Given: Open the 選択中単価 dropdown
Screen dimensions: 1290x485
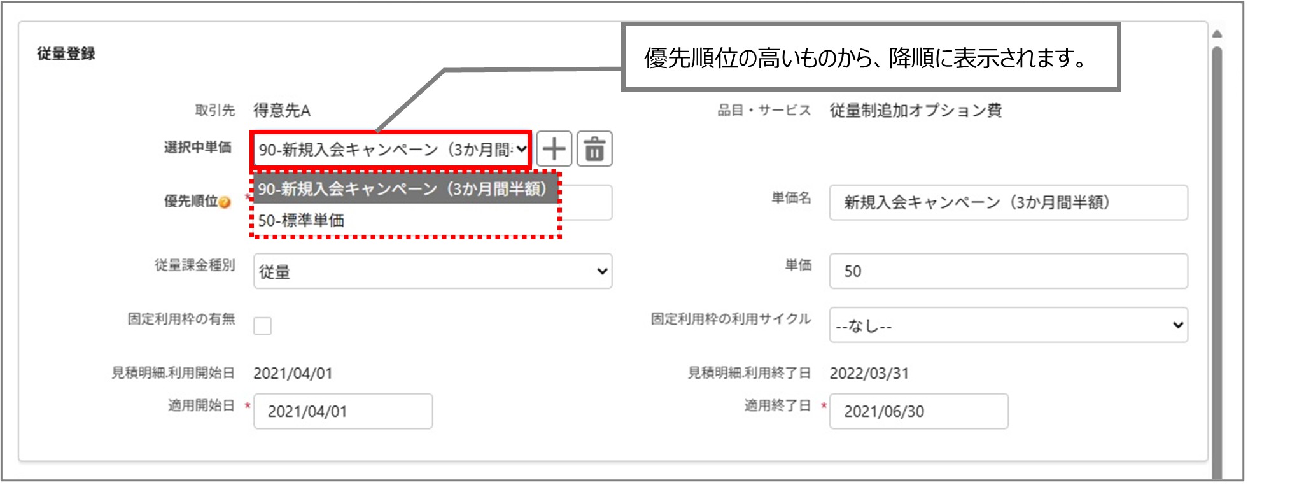Looking at the screenshot, I should click(391, 150).
